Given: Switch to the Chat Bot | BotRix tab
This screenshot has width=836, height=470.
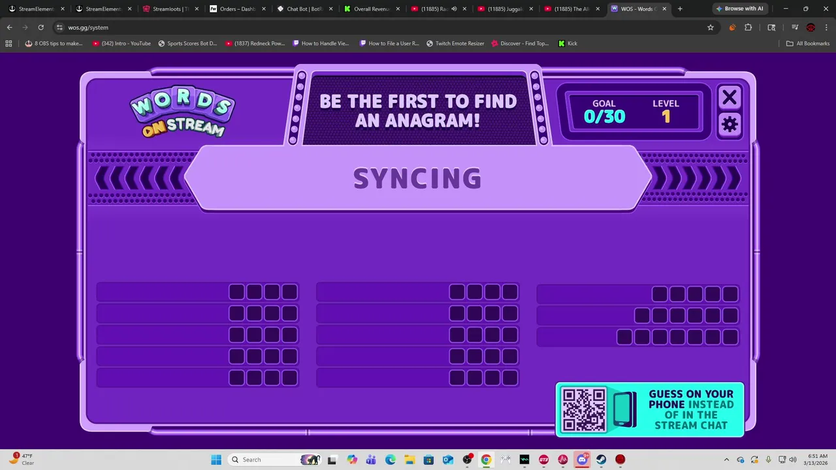Looking at the screenshot, I should [304, 9].
